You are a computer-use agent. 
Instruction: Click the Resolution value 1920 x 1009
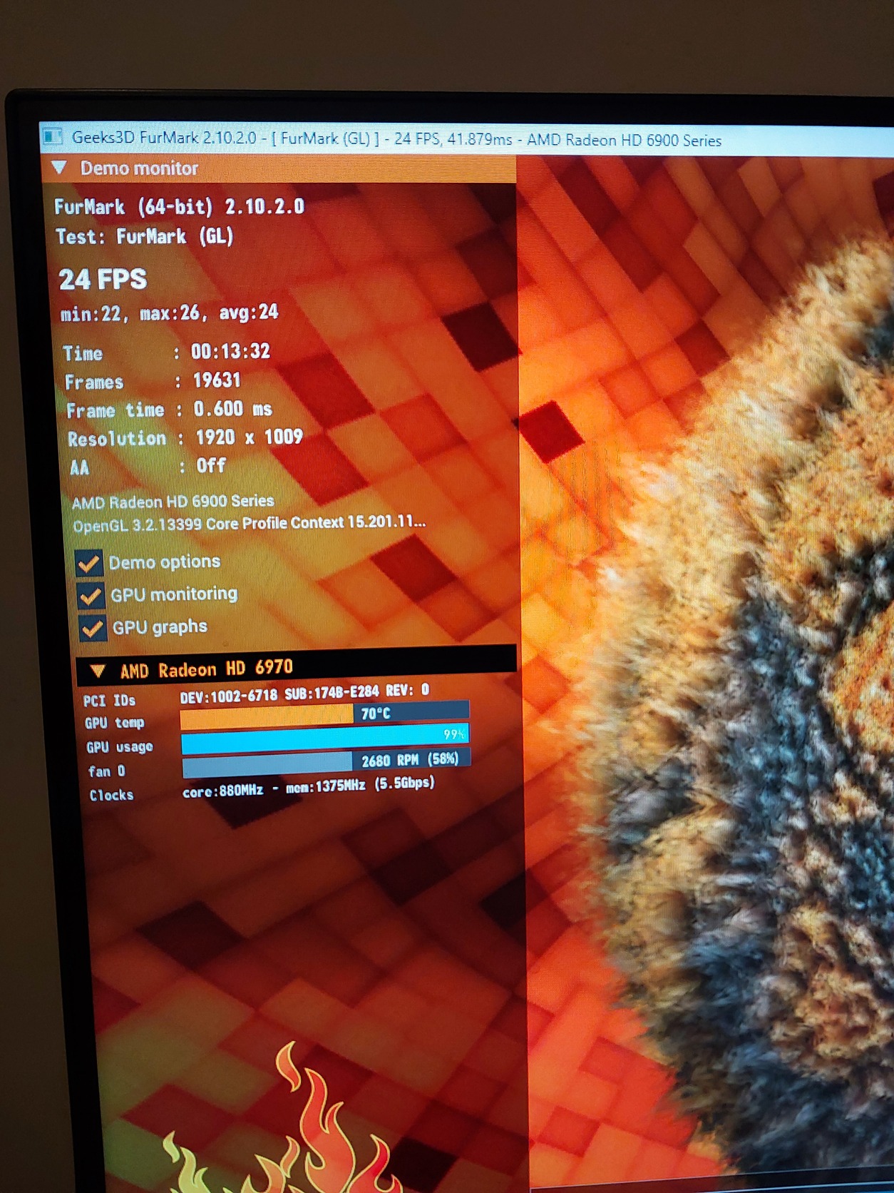tap(250, 437)
